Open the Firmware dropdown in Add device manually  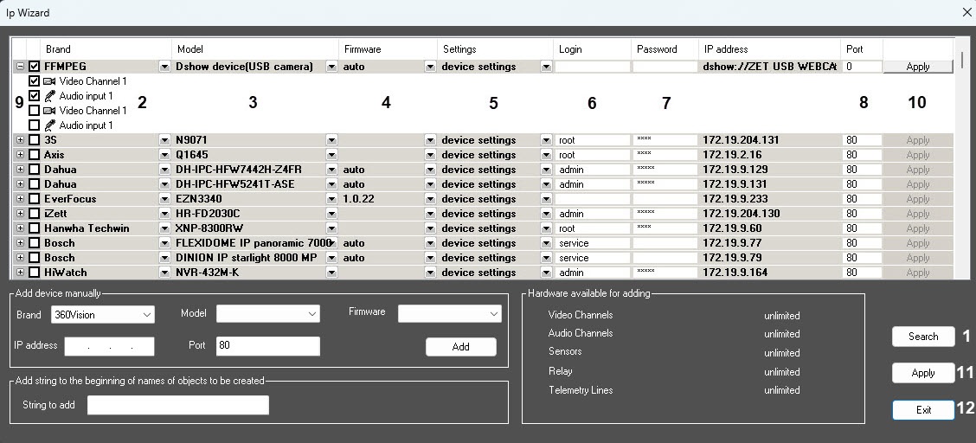click(x=449, y=313)
